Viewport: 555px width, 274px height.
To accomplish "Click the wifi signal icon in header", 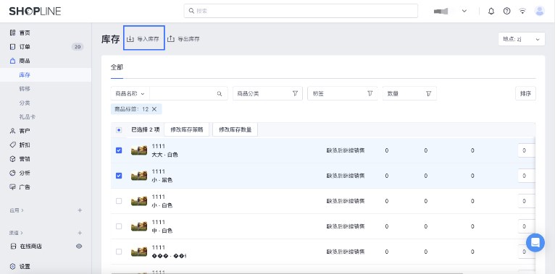I will click(x=522, y=11).
